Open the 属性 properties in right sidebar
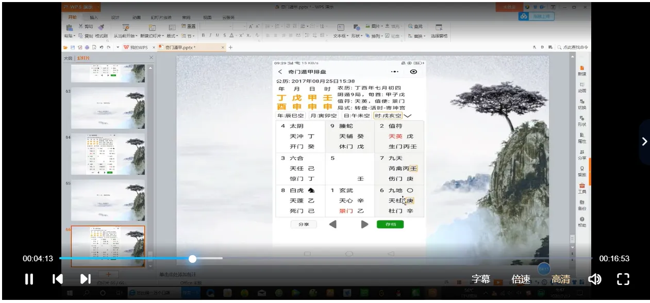 tap(582, 138)
